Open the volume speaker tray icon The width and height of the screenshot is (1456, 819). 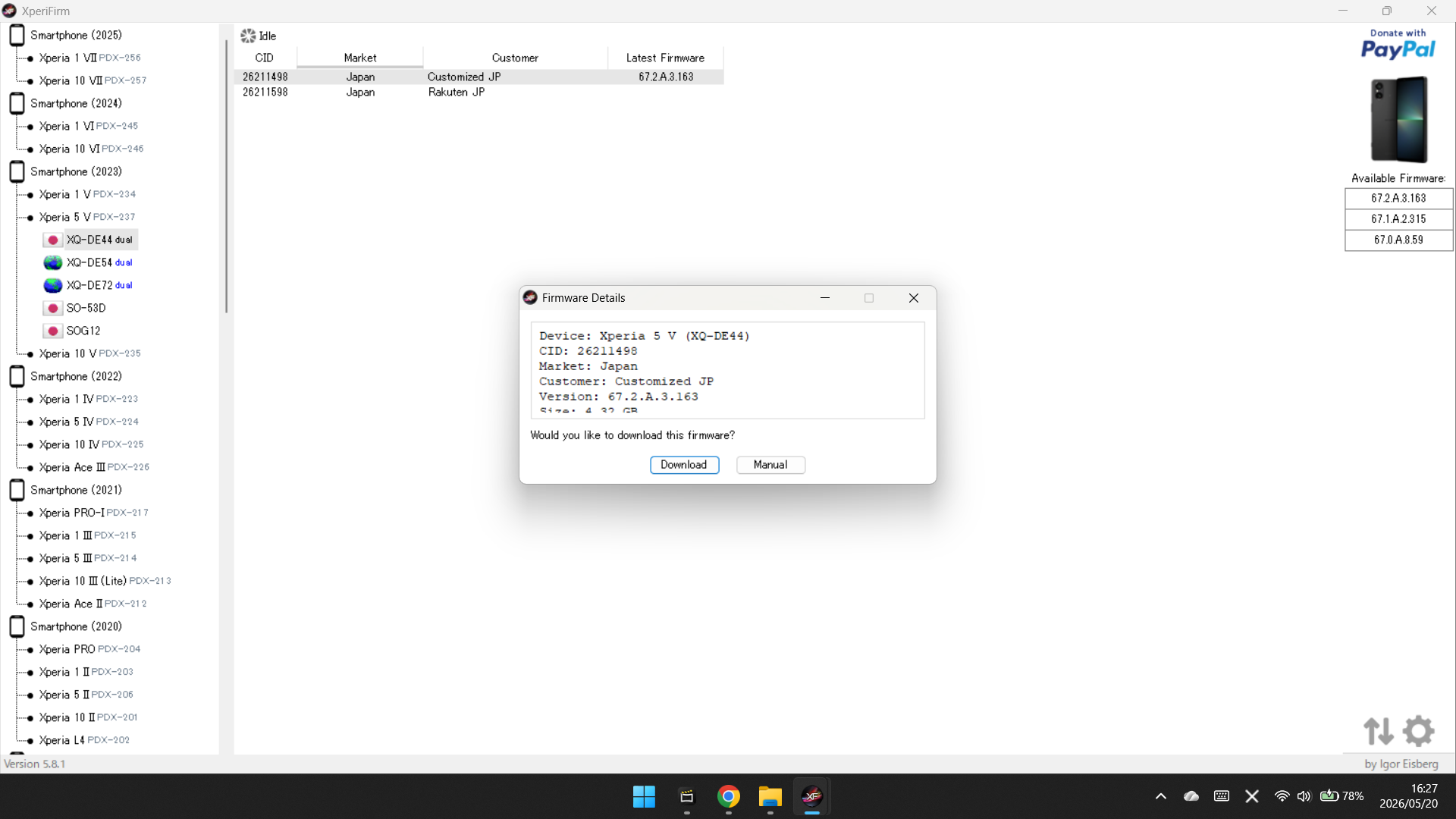coord(1304,796)
